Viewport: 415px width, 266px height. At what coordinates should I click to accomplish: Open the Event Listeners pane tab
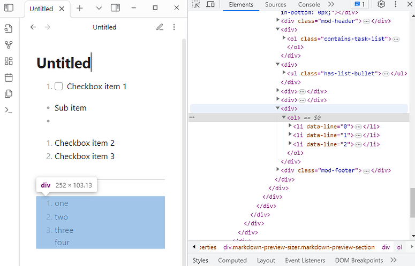305,261
